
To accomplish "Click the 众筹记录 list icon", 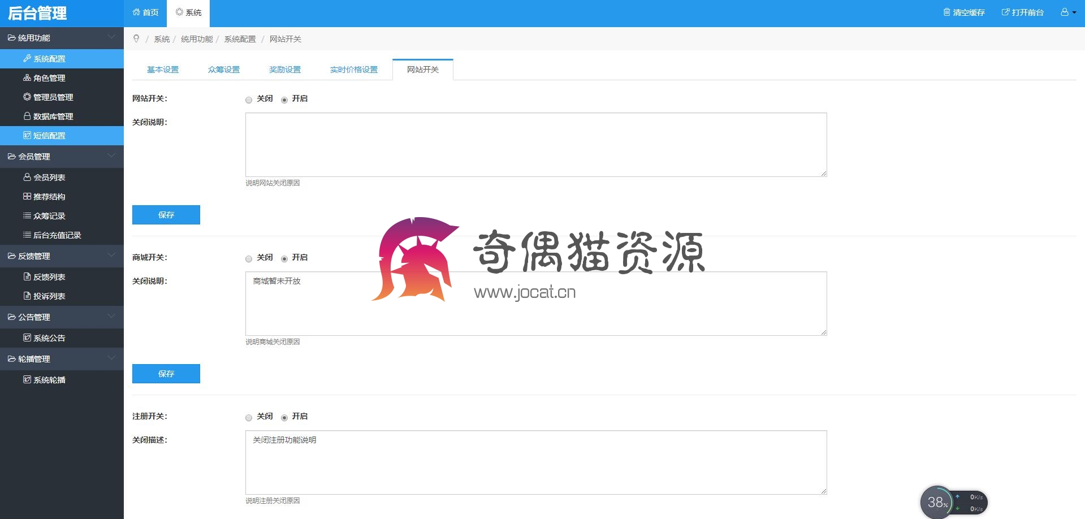I will coord(27,215).
